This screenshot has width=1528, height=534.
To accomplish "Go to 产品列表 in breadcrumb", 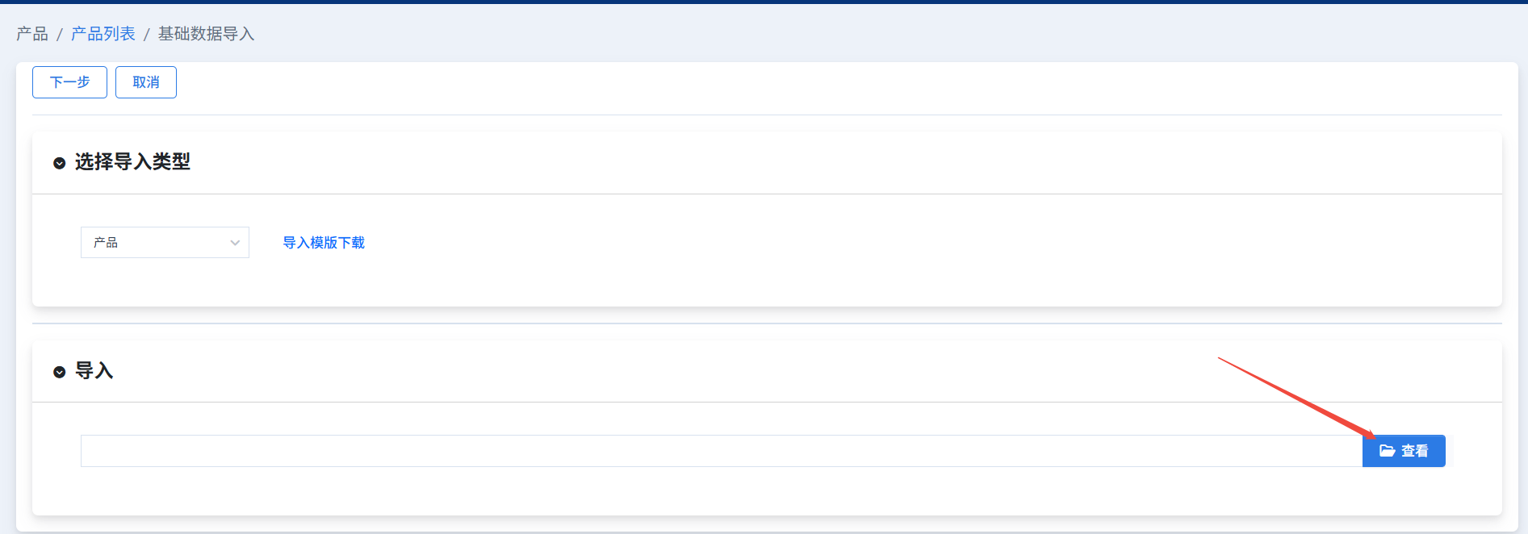I will coord(103,34).
